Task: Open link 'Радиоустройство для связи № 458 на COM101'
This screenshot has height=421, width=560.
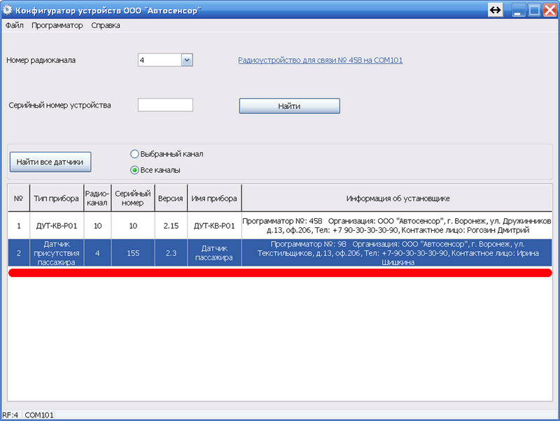Action: [321, 60]
